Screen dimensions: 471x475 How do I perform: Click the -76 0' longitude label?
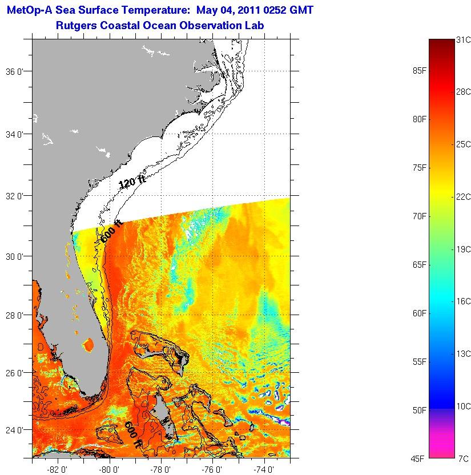[212, 469]
